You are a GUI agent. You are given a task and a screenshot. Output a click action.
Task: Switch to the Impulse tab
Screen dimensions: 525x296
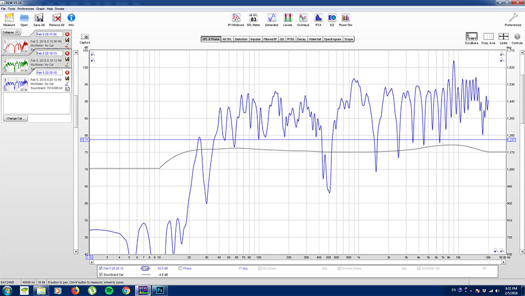(255, 39)
